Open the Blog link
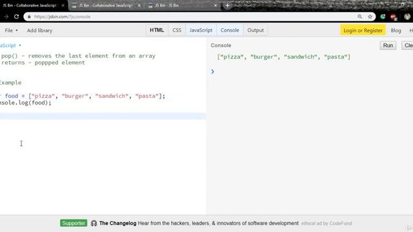The height and width of the screenshot is (232, 413). 396,30
